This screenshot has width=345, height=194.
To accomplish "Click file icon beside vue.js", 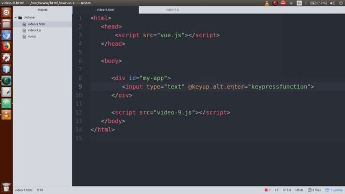I will pyautogui.click(x=24, y=37).
